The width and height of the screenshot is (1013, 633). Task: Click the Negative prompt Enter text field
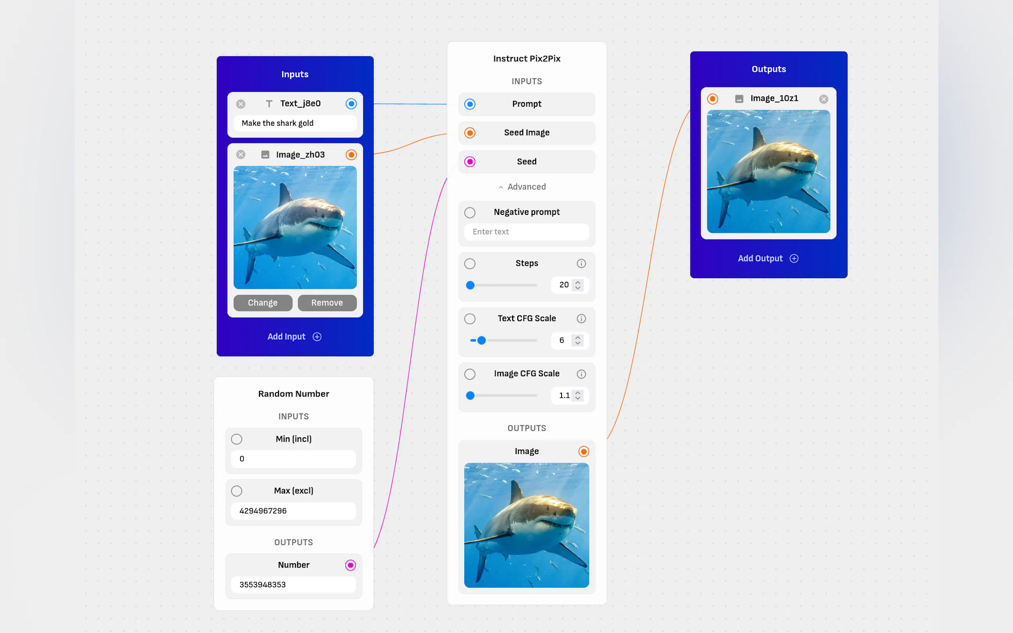(x=526, y=232)
